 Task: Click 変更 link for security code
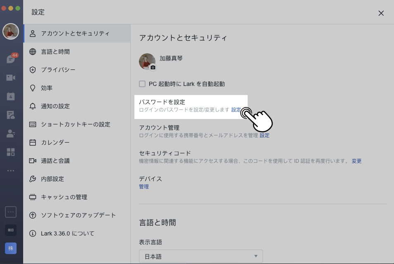coord(356,161)
